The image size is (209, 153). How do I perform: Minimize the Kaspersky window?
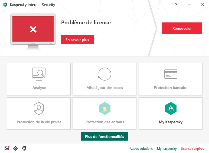189,5
